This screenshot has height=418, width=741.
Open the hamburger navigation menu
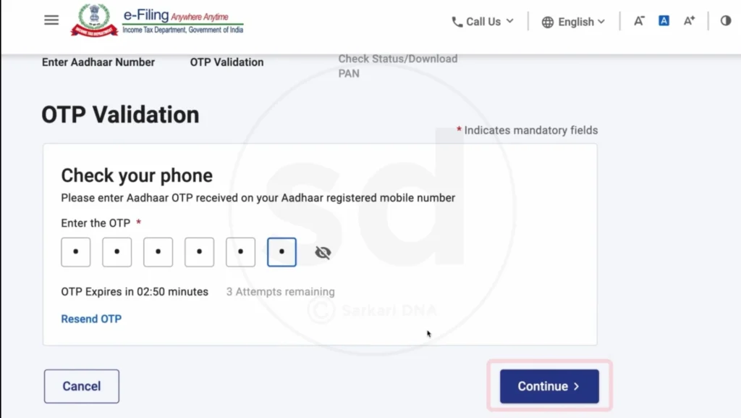coord(51,20)
